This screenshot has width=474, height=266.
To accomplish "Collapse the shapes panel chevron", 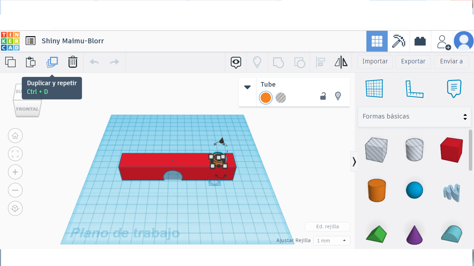I will (354, 161).
